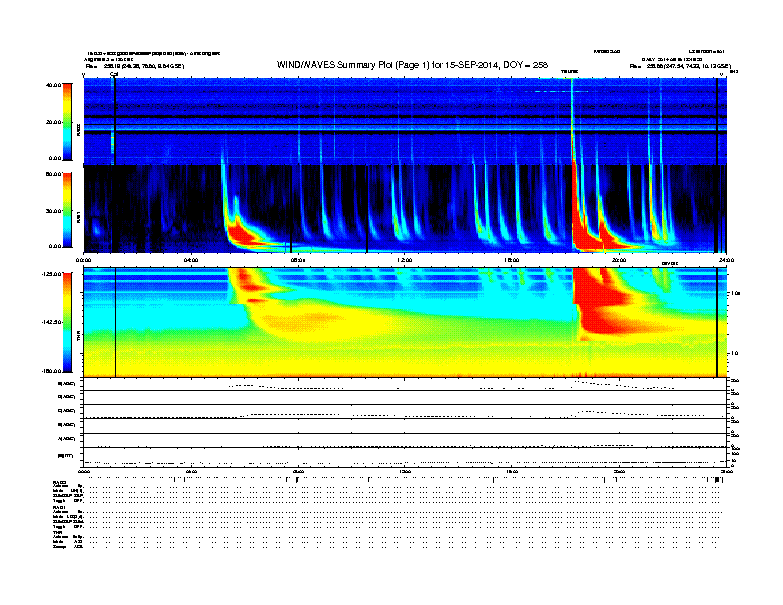Click the -142.50 label on TNR color scale

[51, 322]
